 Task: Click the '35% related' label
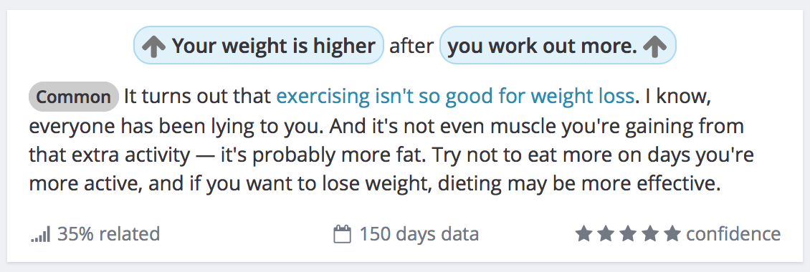tap(108, 234)
